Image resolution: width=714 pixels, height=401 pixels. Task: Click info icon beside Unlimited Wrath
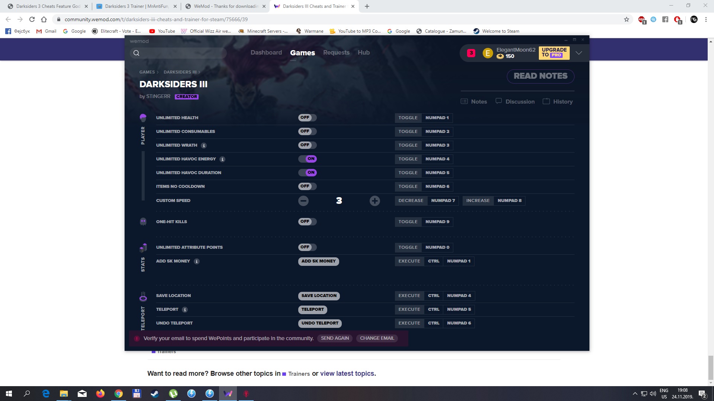pyautogui.click(x=204, y=146)
